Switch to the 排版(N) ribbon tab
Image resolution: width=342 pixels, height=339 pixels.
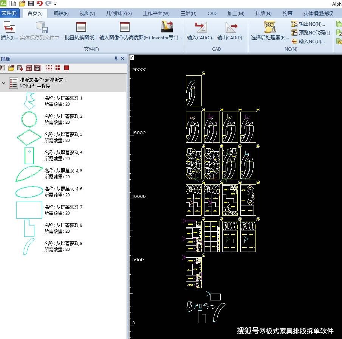[263, 13]
